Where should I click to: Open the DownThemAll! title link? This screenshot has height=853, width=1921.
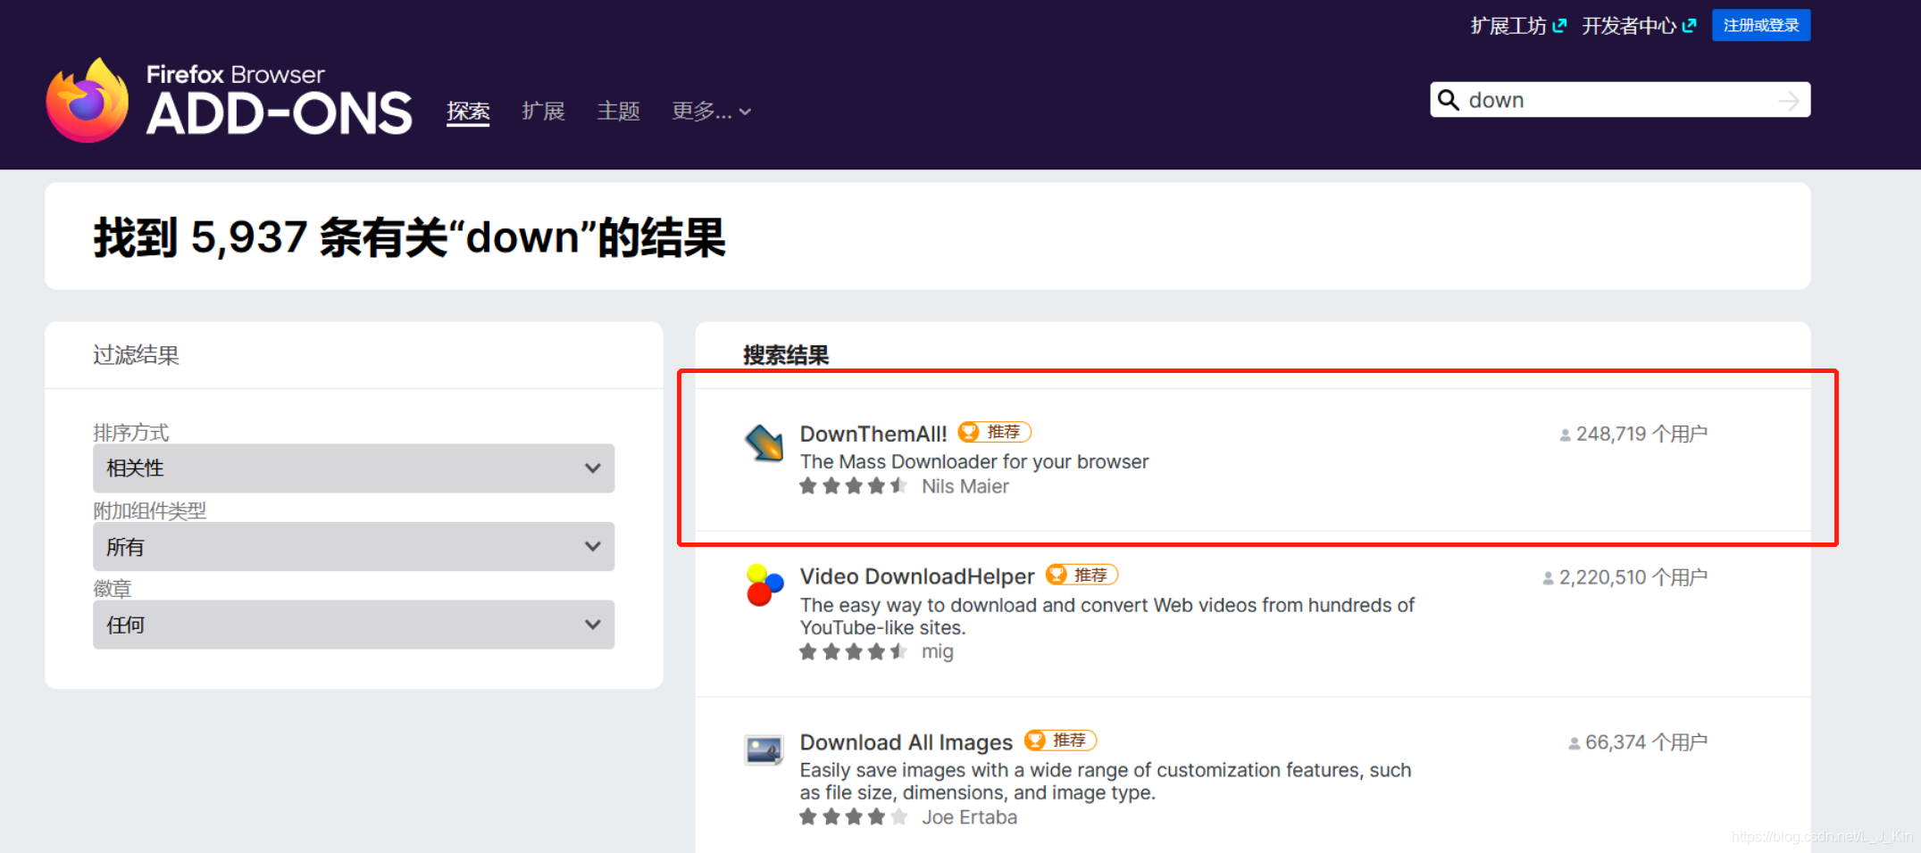[x=873, y=434]
